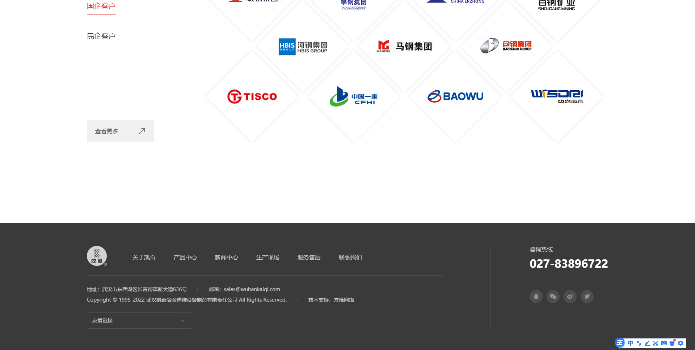Open IME soft keyboard icon
This screenshot has width=695, height=350.
664,343
